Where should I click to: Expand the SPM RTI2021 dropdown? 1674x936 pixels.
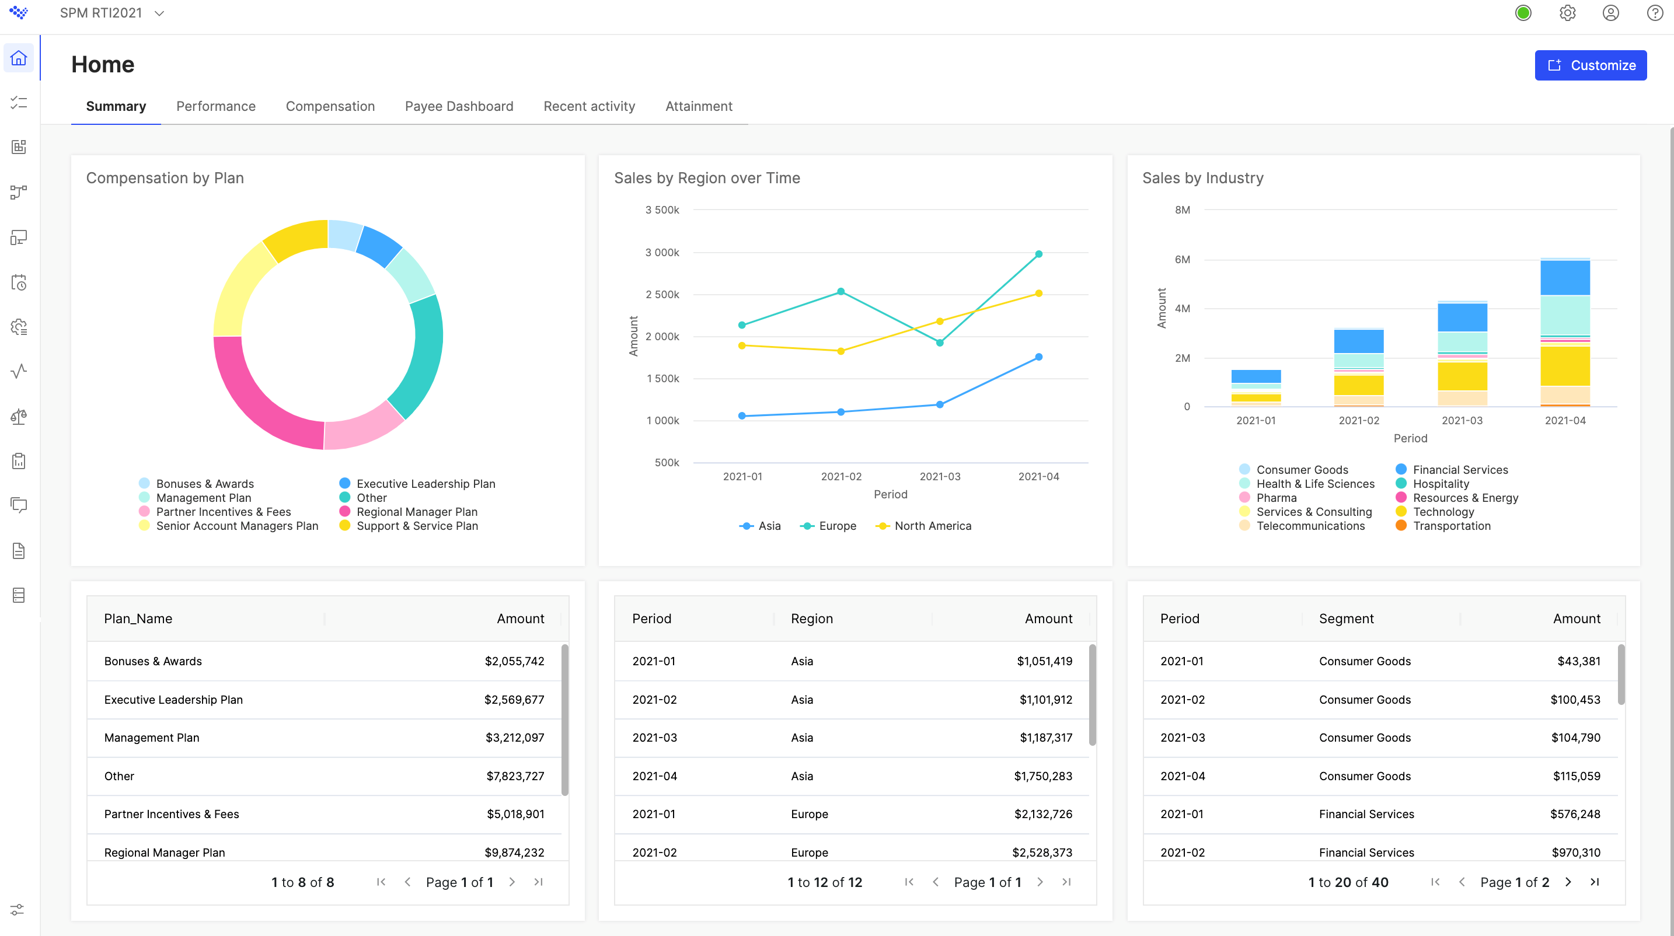[x=159, y=13]
